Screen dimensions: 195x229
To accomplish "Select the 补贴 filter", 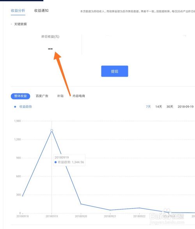I will tap(60, 96).
